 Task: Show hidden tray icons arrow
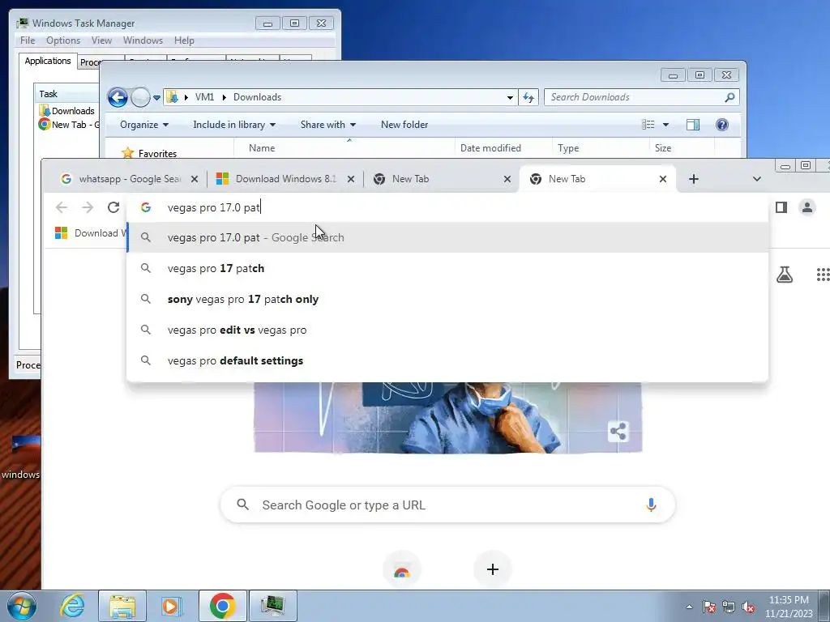[689, 607]
